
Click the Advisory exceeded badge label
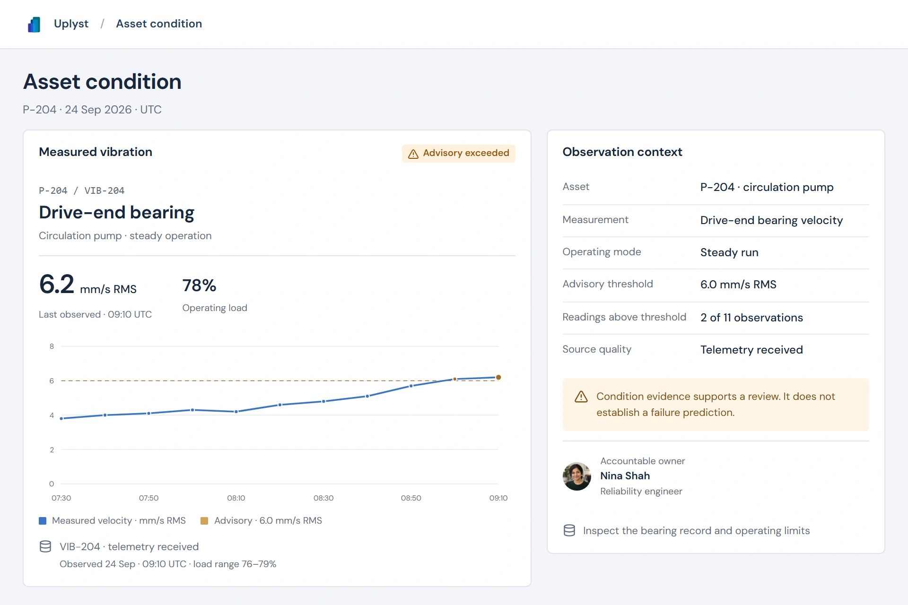coord(466,153)
